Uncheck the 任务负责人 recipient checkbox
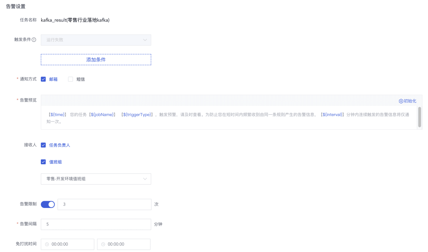The height and width of the screenshot is (252, 428). [44, 145]
